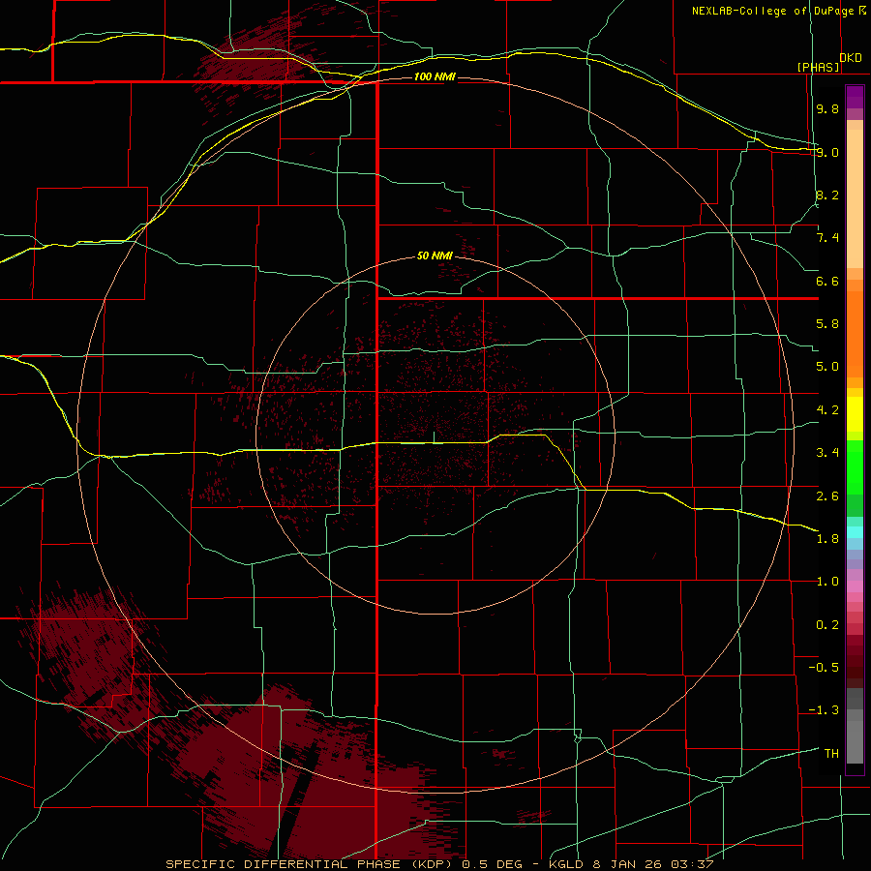Click the purple swatch at the legend top

pyautogui.click(x=855, y=97)
